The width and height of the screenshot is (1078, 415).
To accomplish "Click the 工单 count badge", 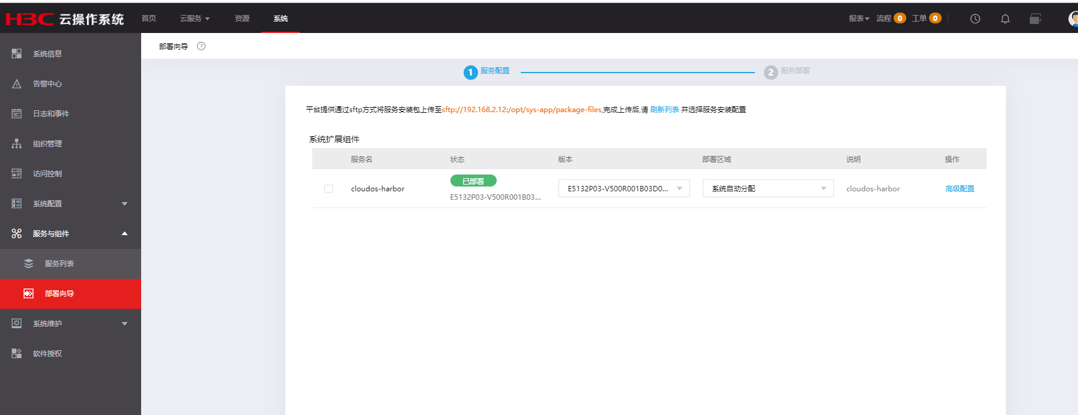I will pyautogui.click(x=935, y=18).
